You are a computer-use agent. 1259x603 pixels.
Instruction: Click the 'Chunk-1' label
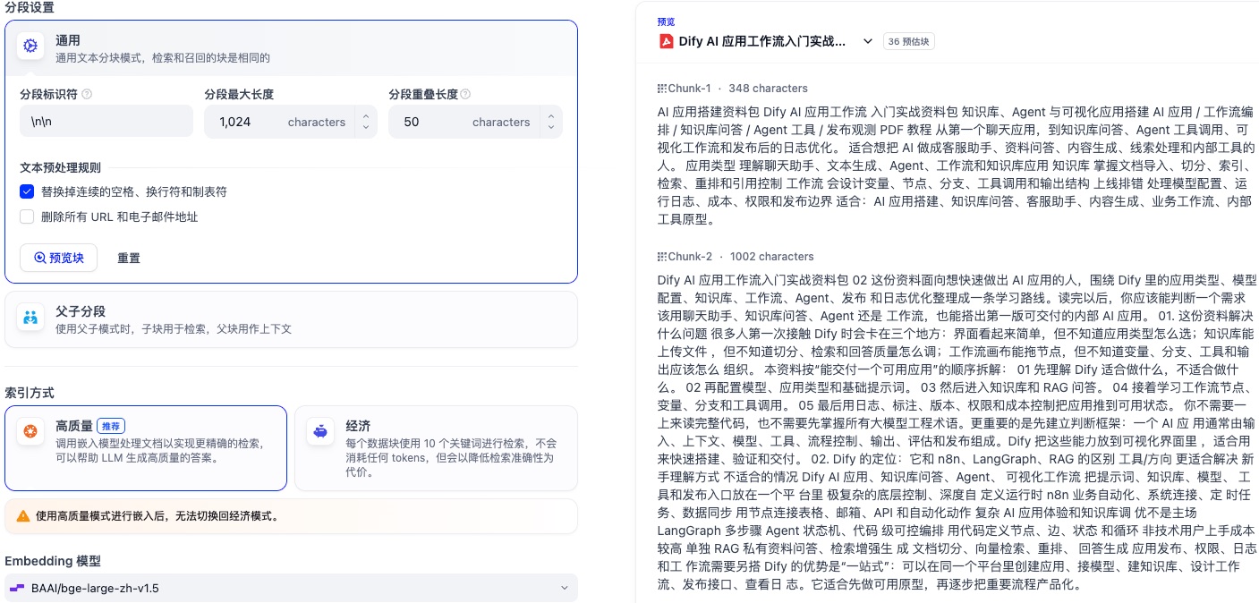pos(689,89)
